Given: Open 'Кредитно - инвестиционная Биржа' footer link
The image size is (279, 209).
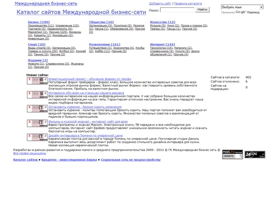Looking at the screenshot, I should 69,160.
